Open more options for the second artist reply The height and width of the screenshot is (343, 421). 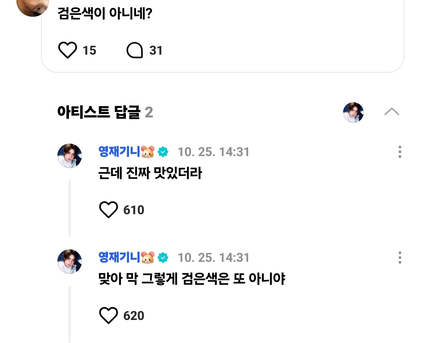click(x=400, y=258)
